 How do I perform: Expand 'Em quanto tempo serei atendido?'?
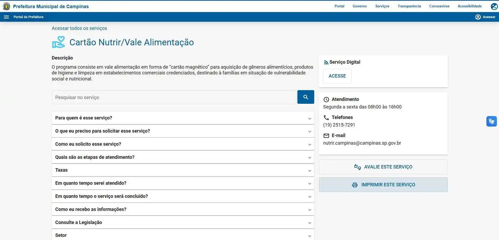183,183
